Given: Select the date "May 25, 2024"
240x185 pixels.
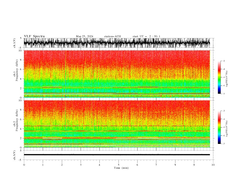Looking at the screenshot, I should pos(85,36).
